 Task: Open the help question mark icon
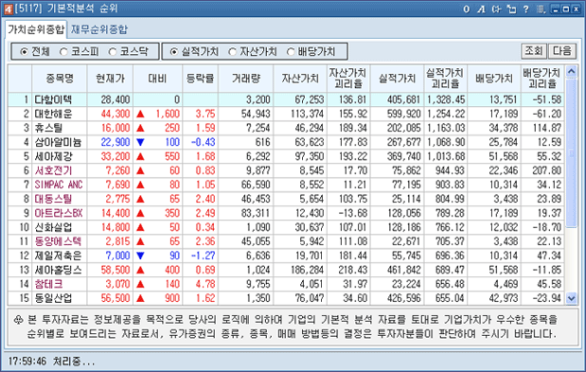pos(525,9)
